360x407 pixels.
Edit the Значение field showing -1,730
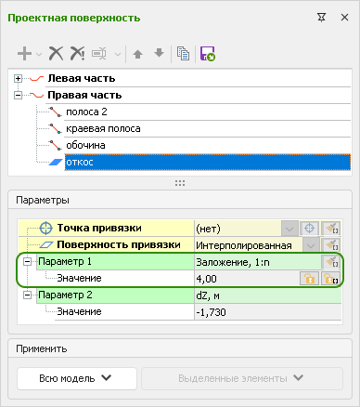(x=268, y=312)
